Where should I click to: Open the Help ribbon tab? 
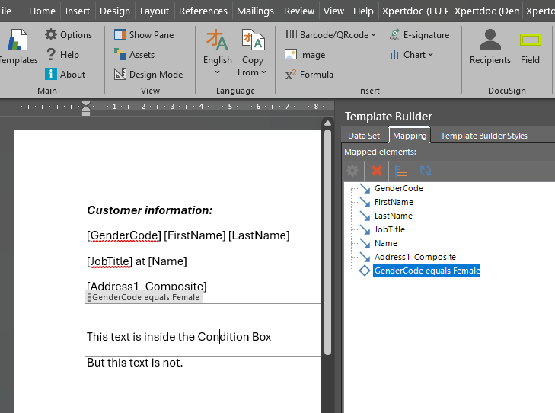[x=363, y=11]
